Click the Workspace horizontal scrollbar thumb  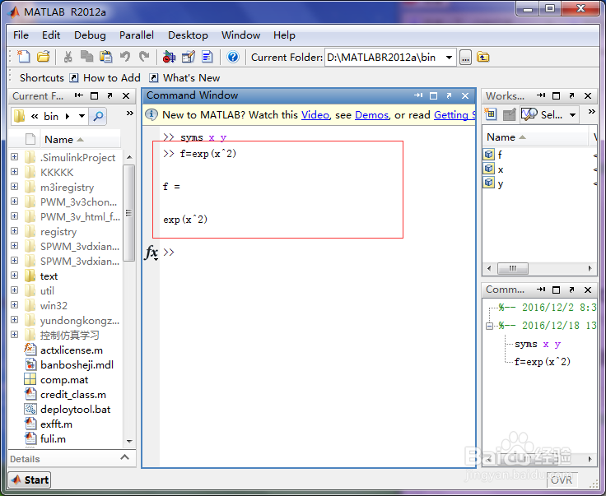512,268
